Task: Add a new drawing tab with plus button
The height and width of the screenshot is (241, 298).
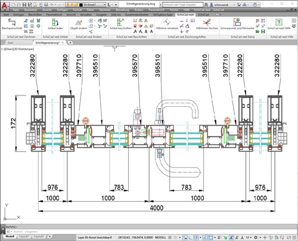Action: tap(70, 42)
